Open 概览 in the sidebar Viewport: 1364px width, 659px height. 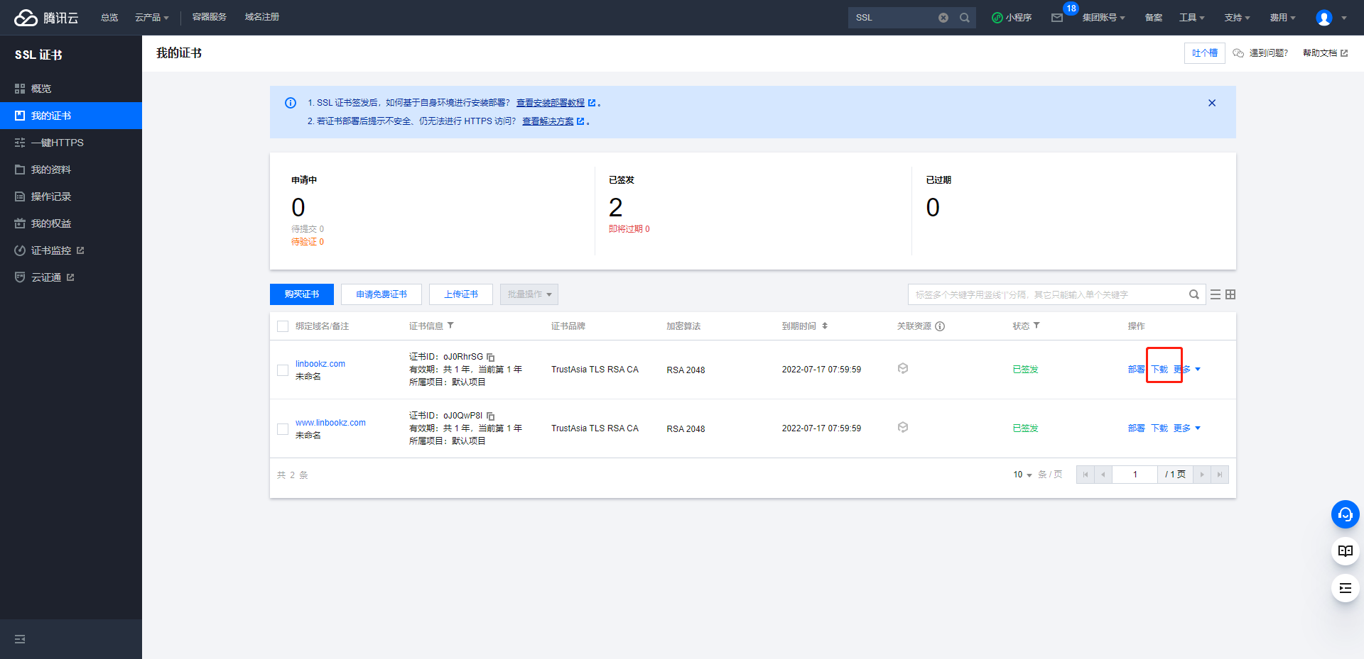71,89
